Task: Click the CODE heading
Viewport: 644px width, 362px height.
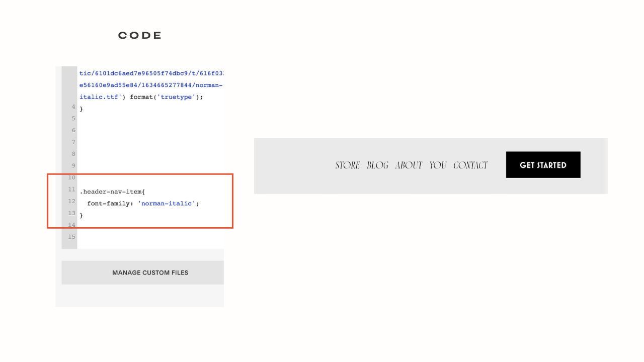Action: coord(140,35)
